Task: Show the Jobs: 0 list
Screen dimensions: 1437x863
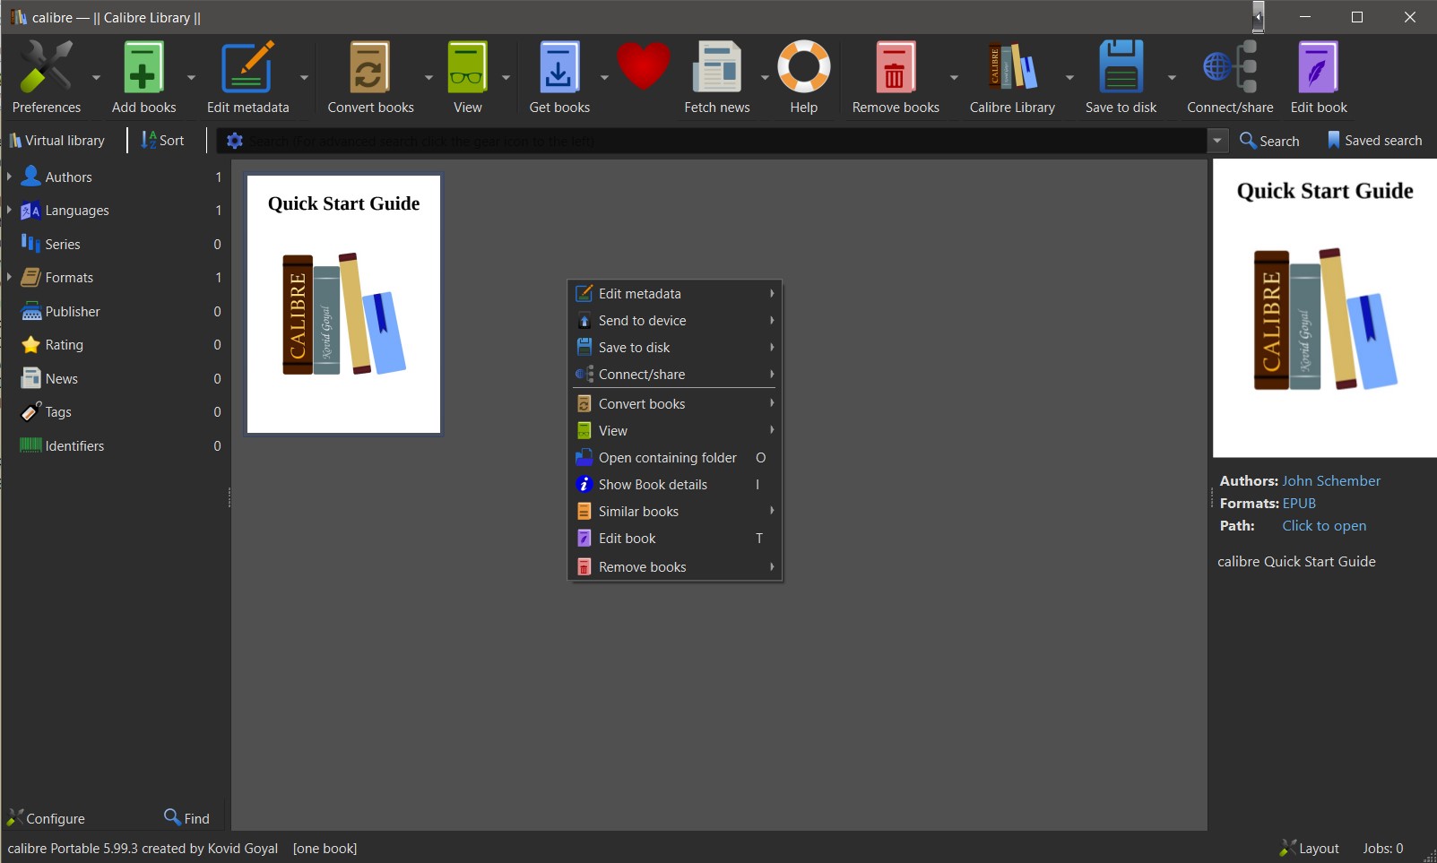Action: tap(1383, 848)
